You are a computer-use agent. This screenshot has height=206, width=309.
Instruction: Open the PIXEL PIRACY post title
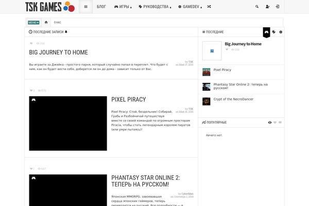click(x=128, y=99)
